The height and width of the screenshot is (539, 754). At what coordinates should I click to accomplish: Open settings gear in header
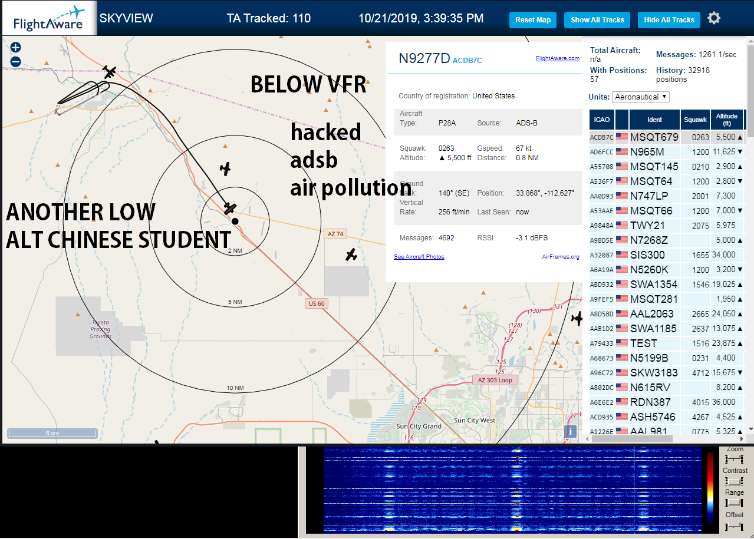[714, 18]
